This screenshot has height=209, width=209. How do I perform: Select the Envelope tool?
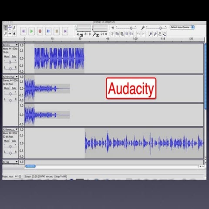(x=10, y=27)
